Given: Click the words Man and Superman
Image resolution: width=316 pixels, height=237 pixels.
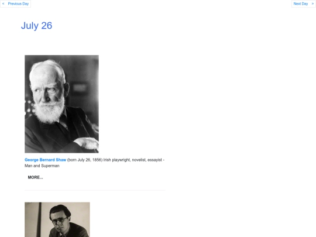Looking at the screenshot, I should point(42,166).
